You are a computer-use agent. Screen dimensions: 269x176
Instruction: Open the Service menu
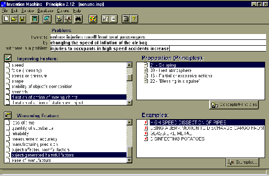[x=27, y=11]
